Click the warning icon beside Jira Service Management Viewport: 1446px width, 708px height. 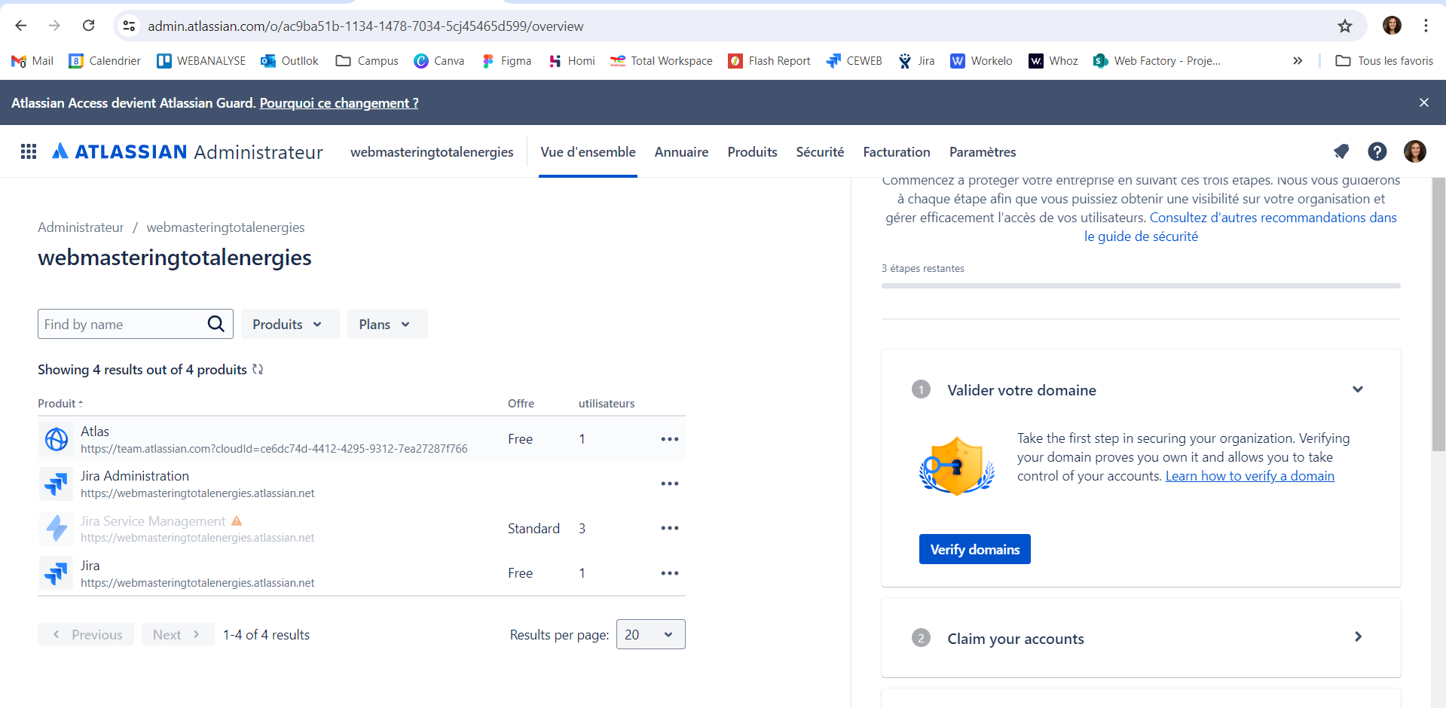point(237,520)
